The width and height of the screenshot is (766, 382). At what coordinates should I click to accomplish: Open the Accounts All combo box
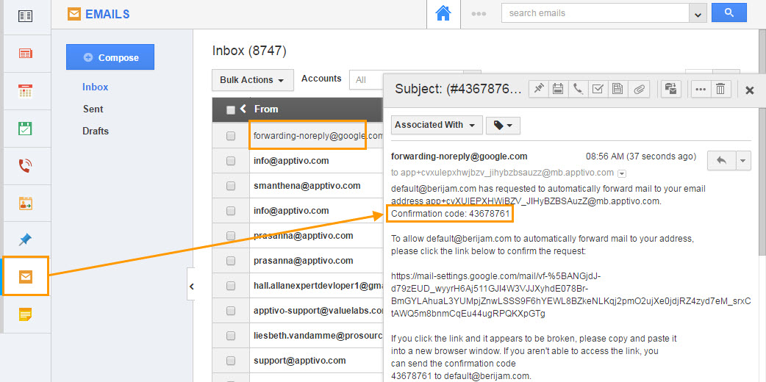coord(366,79)
